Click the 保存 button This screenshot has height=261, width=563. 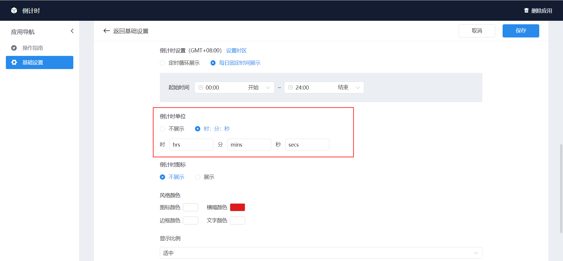pos(521,31)
